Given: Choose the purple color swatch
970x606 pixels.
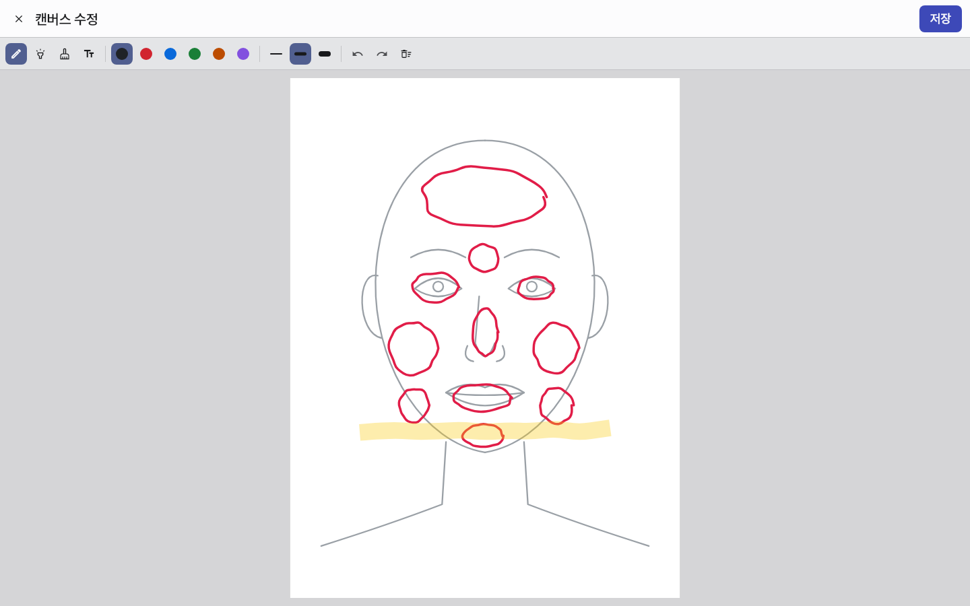Looking at the screenshot, I should (x=243, y=54).
